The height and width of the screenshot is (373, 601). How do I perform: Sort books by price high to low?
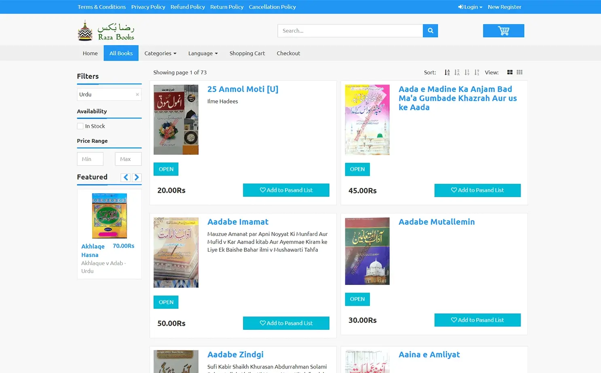click(477, 72)
